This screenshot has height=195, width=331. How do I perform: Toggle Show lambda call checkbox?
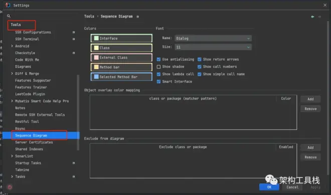click(x=158, y=74)
